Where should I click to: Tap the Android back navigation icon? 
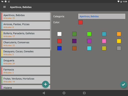44,93
